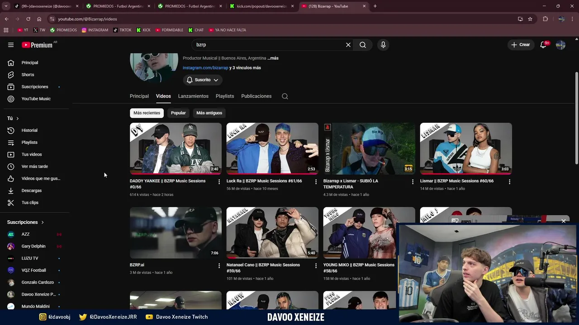Open the browser tab search dropdown arrow
Screen dimensions: 579x325
[6, 6]
